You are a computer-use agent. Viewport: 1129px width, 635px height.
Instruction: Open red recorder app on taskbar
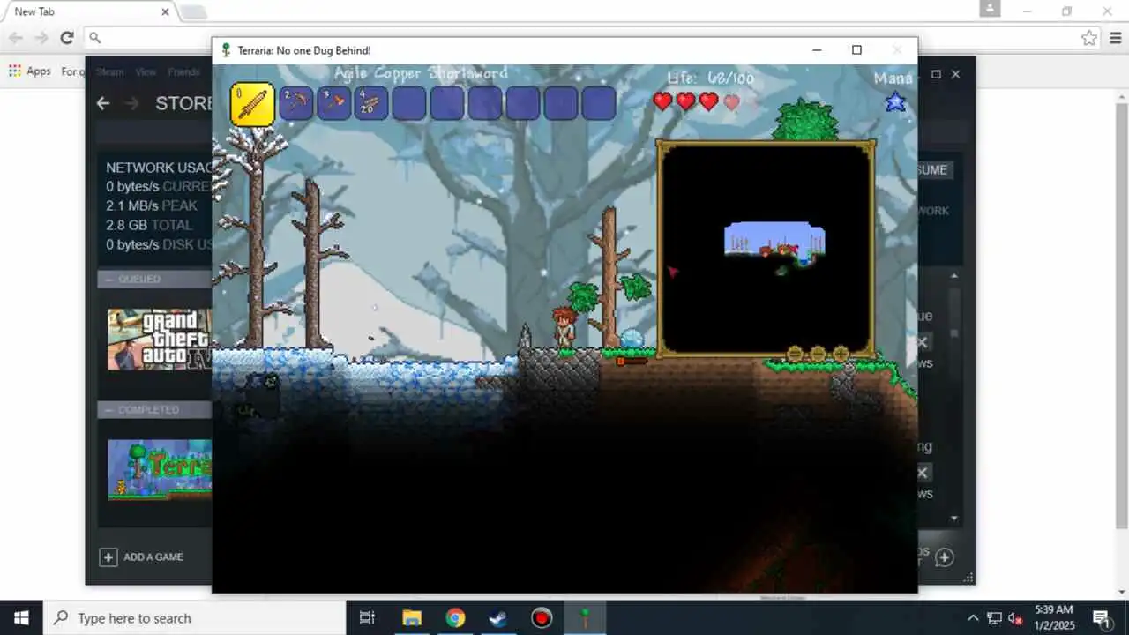tap(542, 617)
